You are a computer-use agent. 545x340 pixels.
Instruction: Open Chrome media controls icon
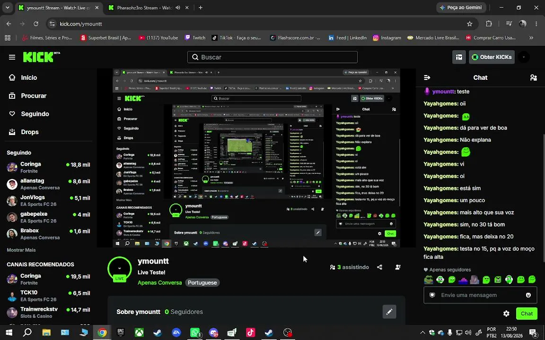click(x=509, y=24)
